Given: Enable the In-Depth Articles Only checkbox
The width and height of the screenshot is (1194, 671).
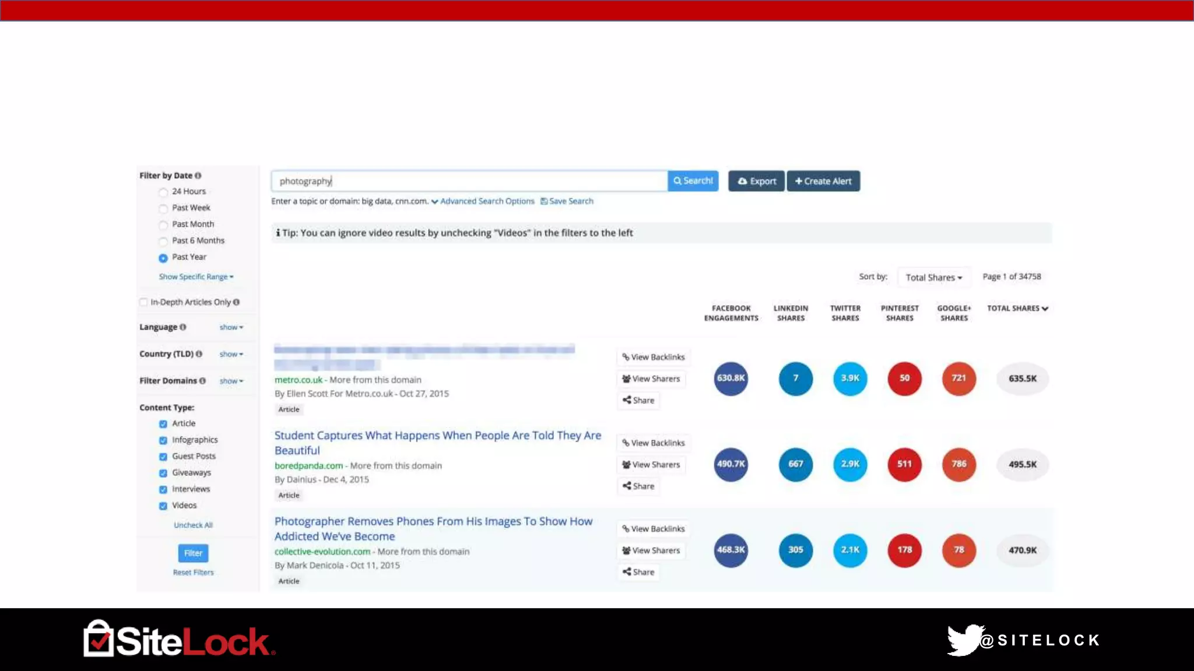Looking at the screenshot, I should [x=143, y=302].
